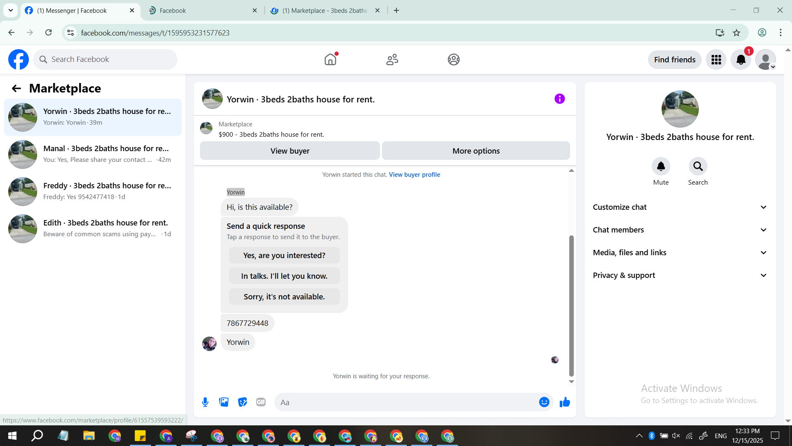
Task: Open the Windows notification center
Action: coord(775,436)
